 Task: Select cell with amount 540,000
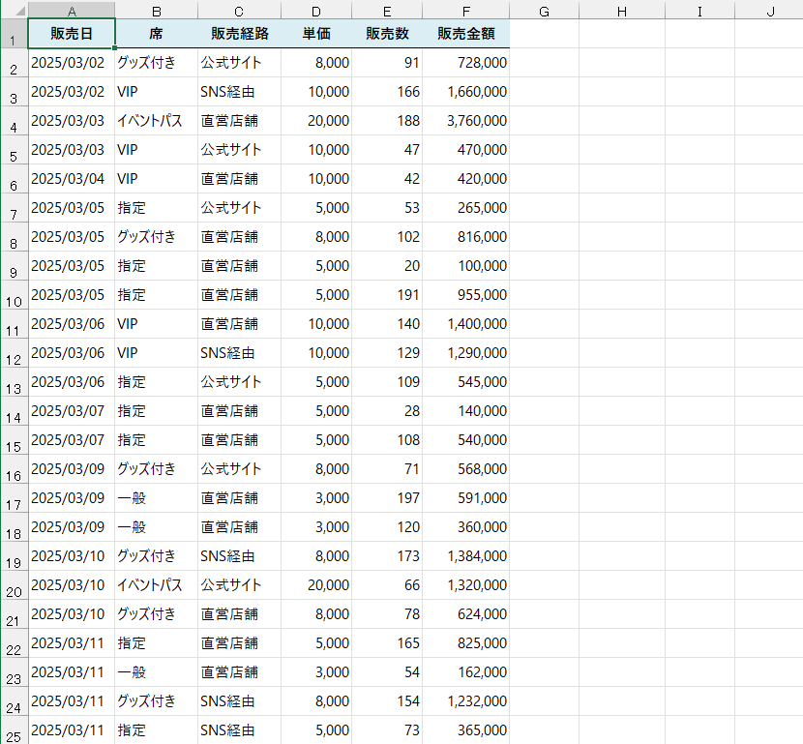click(466, 440)
